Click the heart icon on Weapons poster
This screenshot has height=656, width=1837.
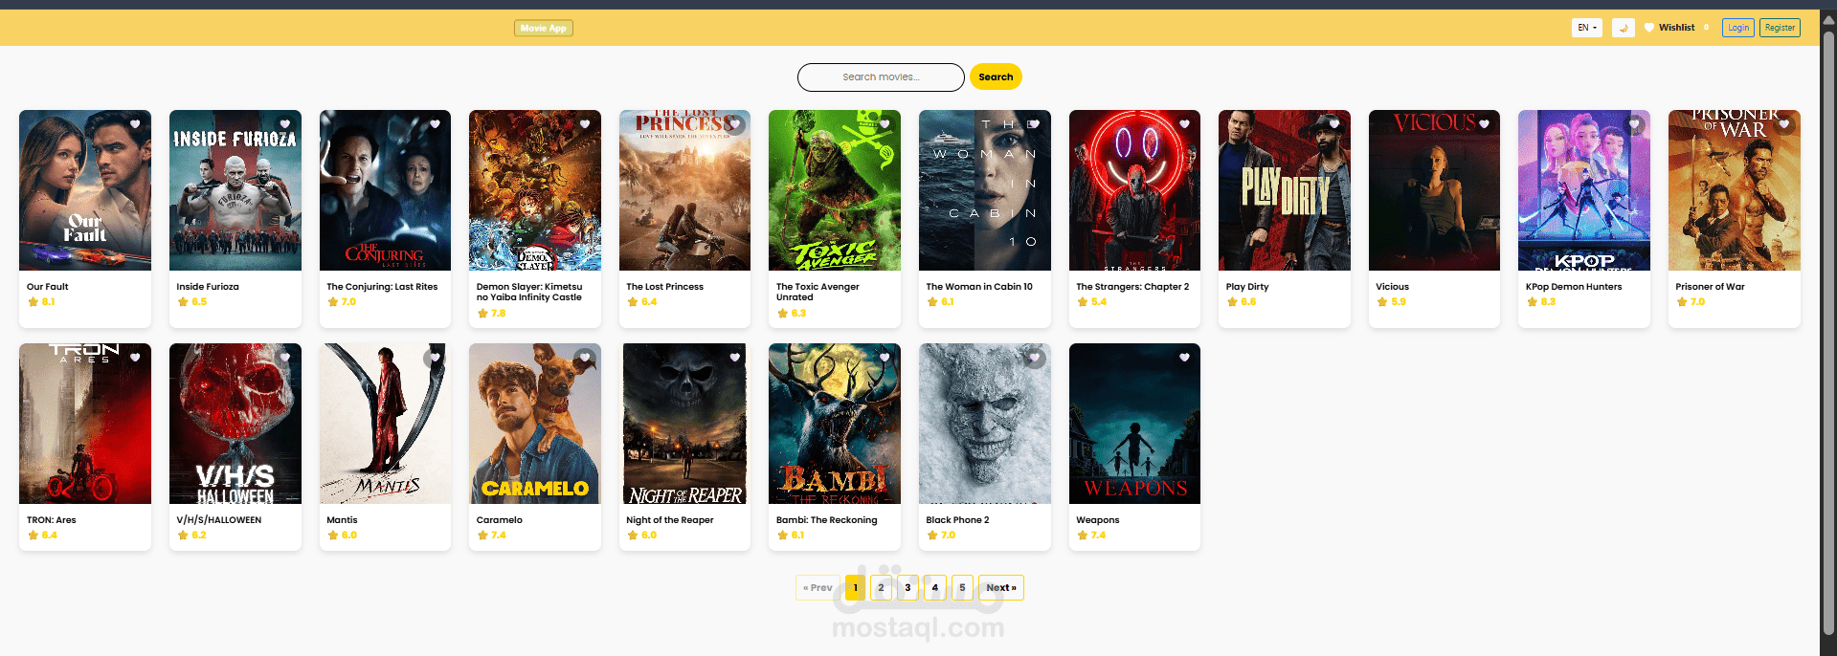coord(1184,357)
